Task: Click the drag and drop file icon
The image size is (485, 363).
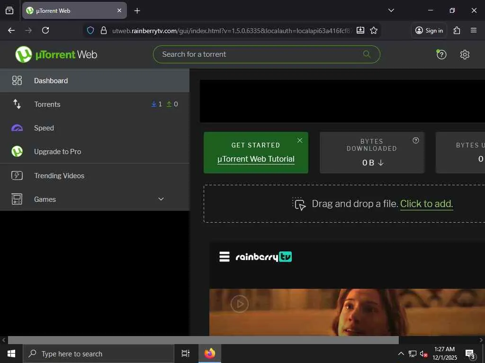Action: (299, 204)
